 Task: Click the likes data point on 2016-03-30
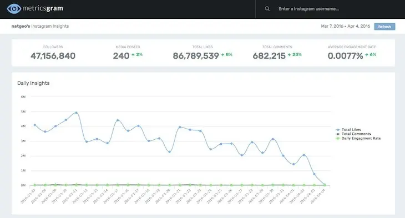pyautogui.click(x=273, y=139)
